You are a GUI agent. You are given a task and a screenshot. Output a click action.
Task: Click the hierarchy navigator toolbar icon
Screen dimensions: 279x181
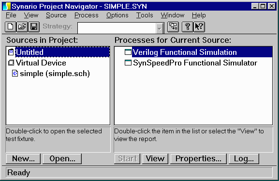(x=173, y=27)
